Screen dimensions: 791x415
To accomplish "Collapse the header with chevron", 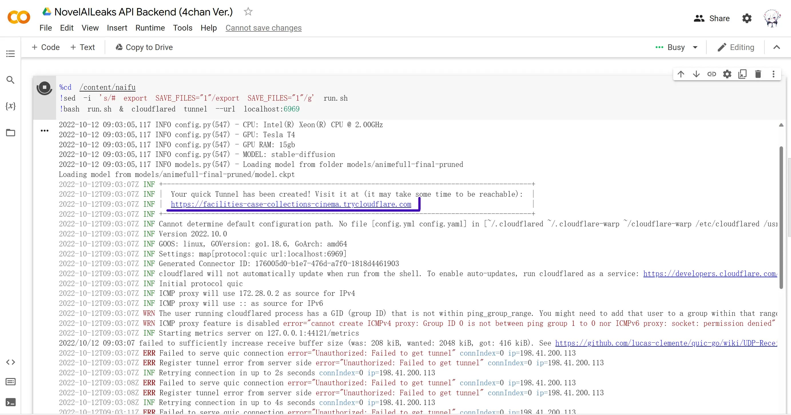I will click(777, 47).
